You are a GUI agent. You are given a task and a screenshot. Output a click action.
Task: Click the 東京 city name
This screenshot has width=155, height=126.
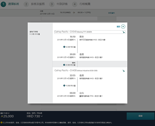pos(82,37)
